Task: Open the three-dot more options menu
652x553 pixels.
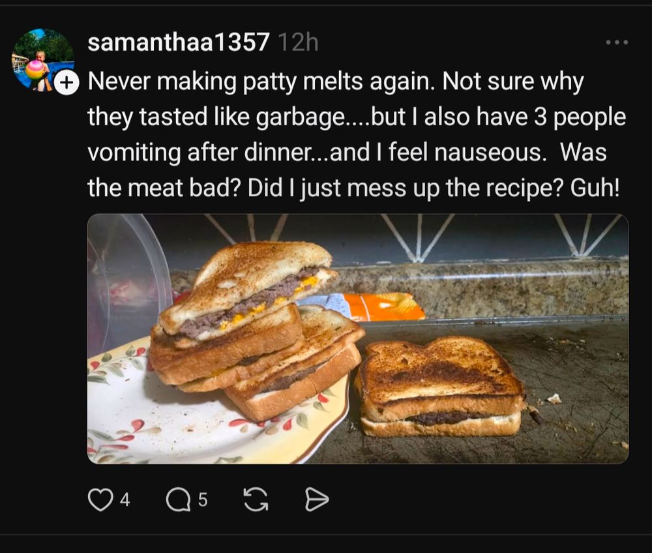Action: [x=617, y=42]
